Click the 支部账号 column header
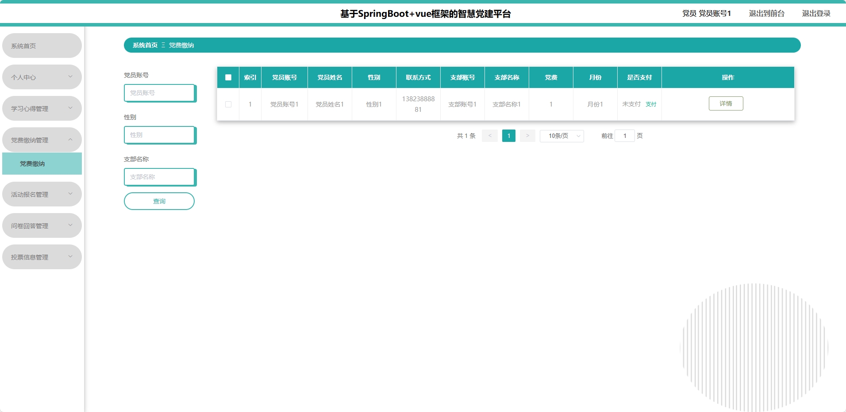 pos(462,77)
